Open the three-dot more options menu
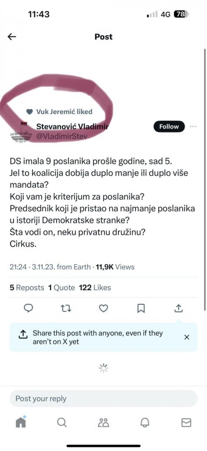The width and height of the screenshot is (207, 451). tap(193, 127)
